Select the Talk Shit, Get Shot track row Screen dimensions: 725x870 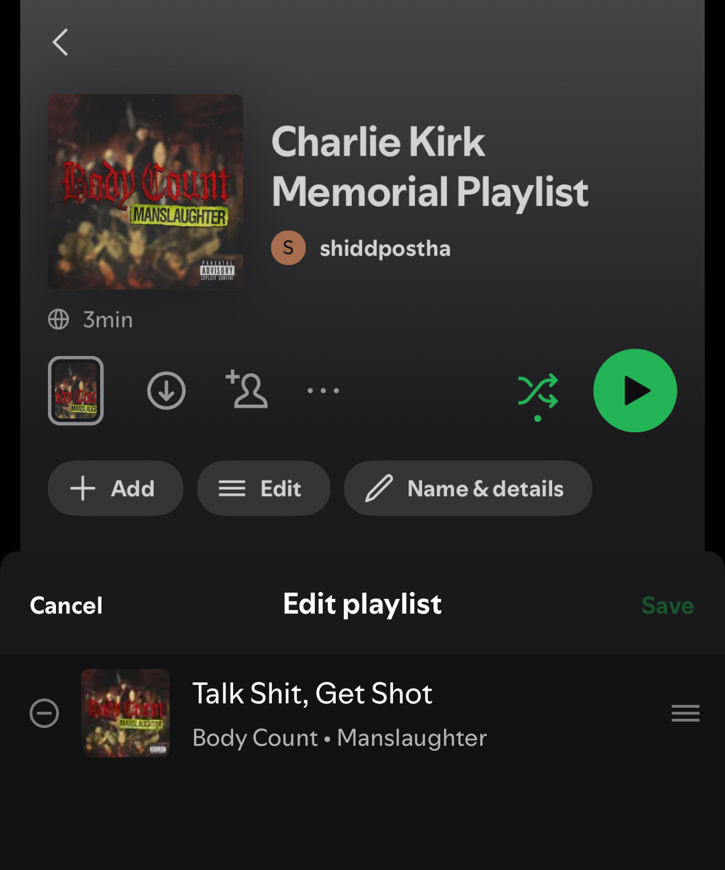point(362,713)
